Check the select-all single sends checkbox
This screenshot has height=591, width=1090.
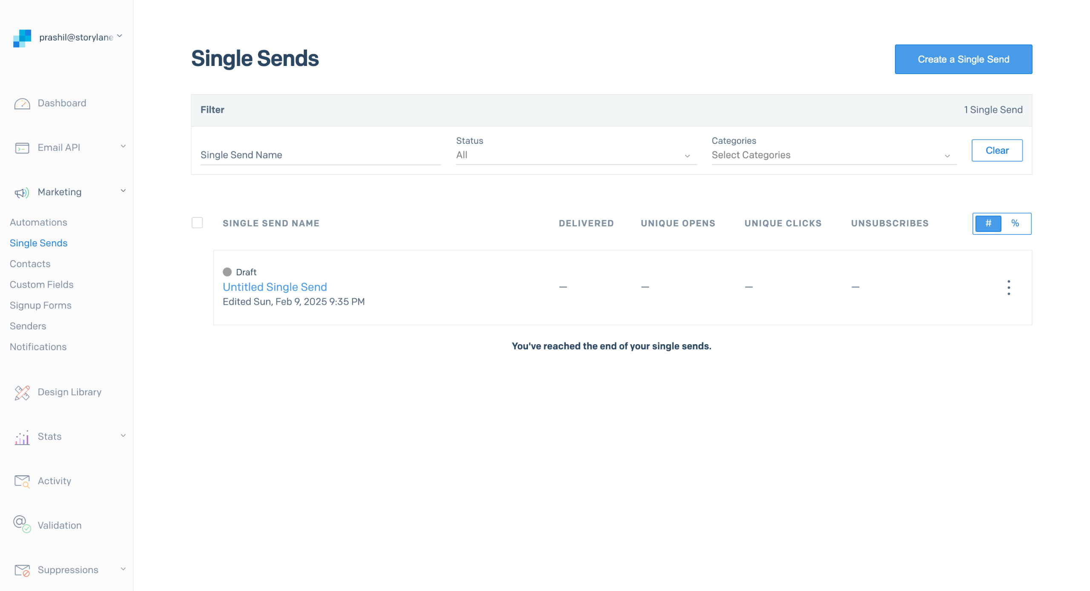click(x=197, y=223)
